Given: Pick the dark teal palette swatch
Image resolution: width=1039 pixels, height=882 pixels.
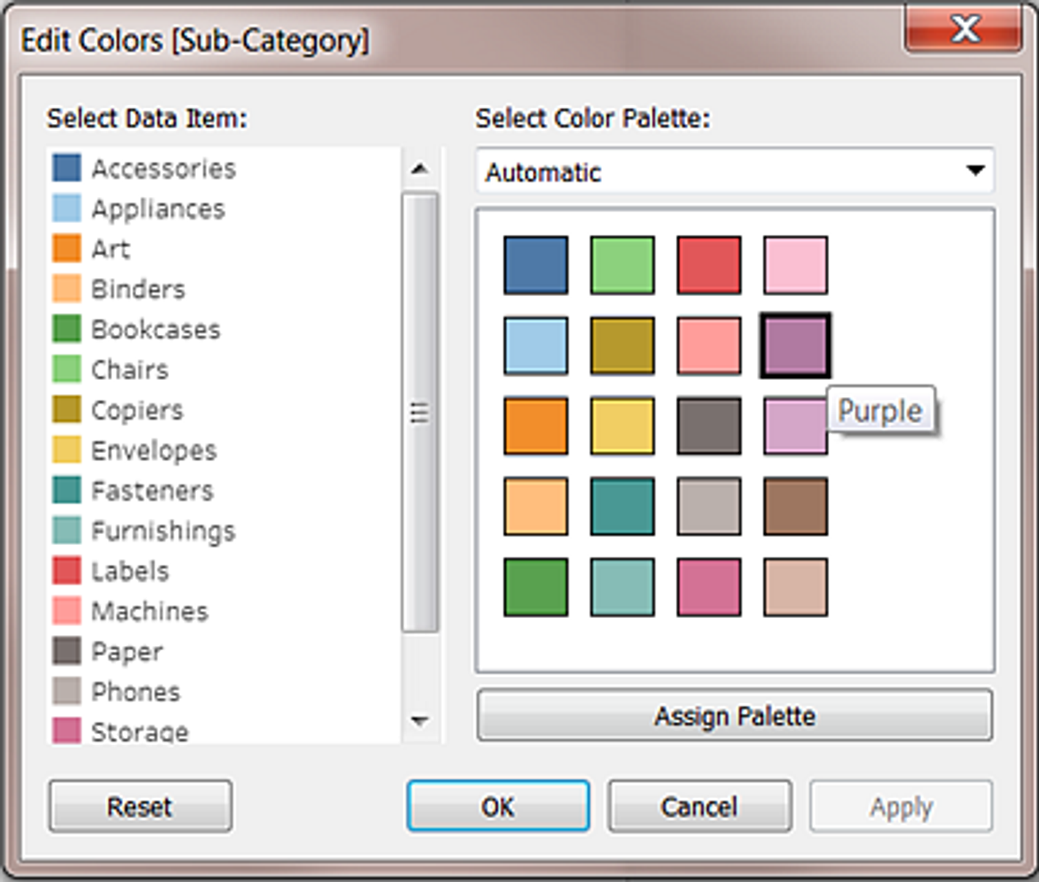Looking at the screenshot, I should point(622,506).
